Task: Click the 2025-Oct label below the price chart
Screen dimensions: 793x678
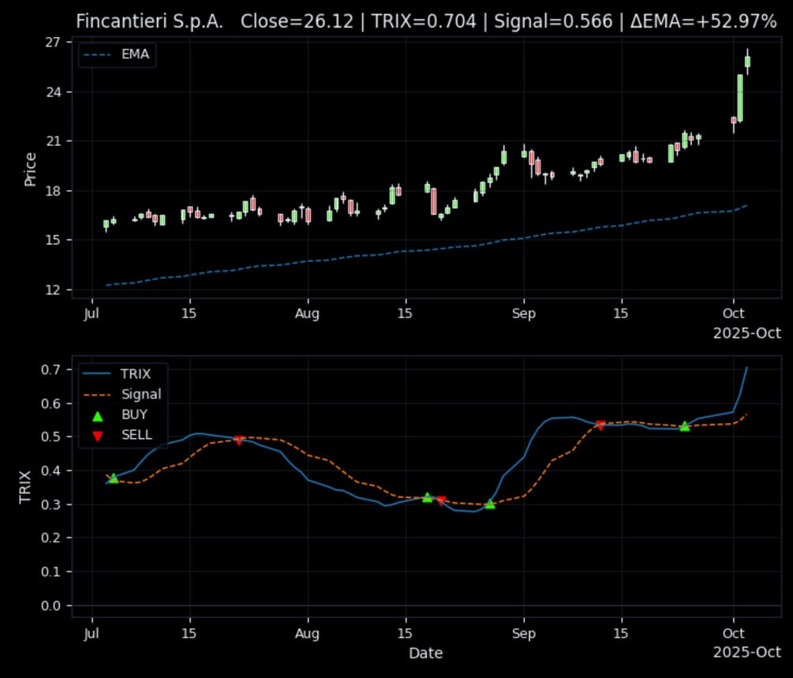Action: 747,333
